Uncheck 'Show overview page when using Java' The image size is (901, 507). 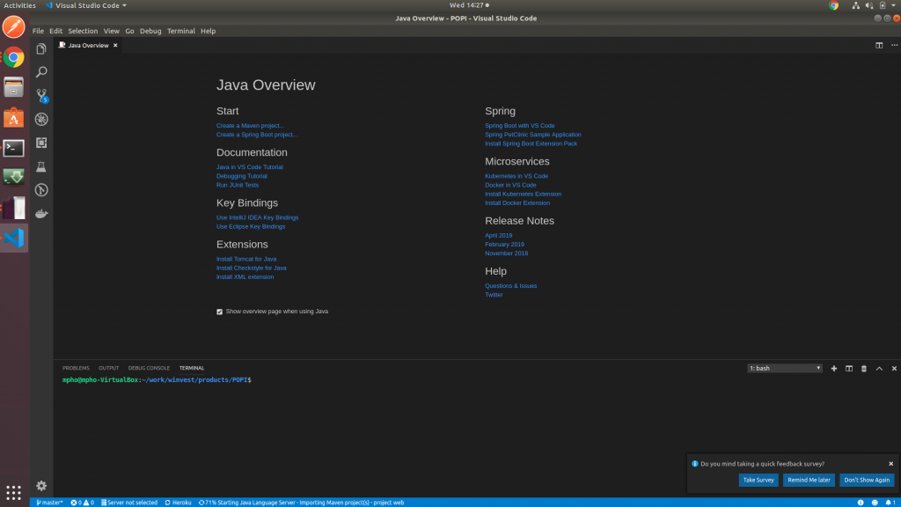pyautogui.click(x=220, y=312)
